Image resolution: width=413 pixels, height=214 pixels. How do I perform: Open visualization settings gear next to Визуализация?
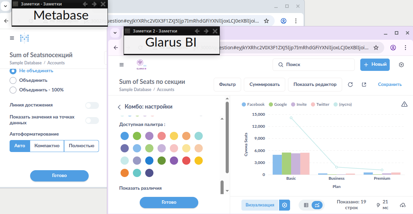pyautogui.click(x=284, y=205)
